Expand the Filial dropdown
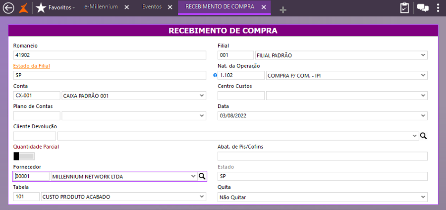The height and width of the screenshot is (210, 446). pyautogui.click(x=423, y=55)
